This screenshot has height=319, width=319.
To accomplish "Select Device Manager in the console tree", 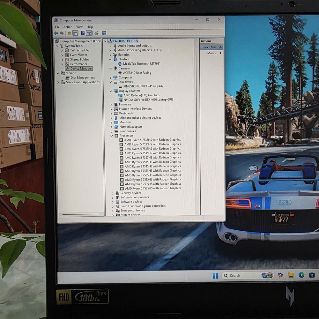I will 81,69.
